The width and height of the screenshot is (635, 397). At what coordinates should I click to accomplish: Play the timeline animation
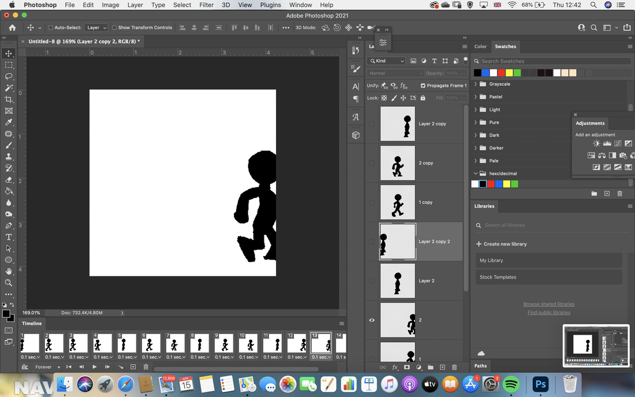click(x=94, y=367)
